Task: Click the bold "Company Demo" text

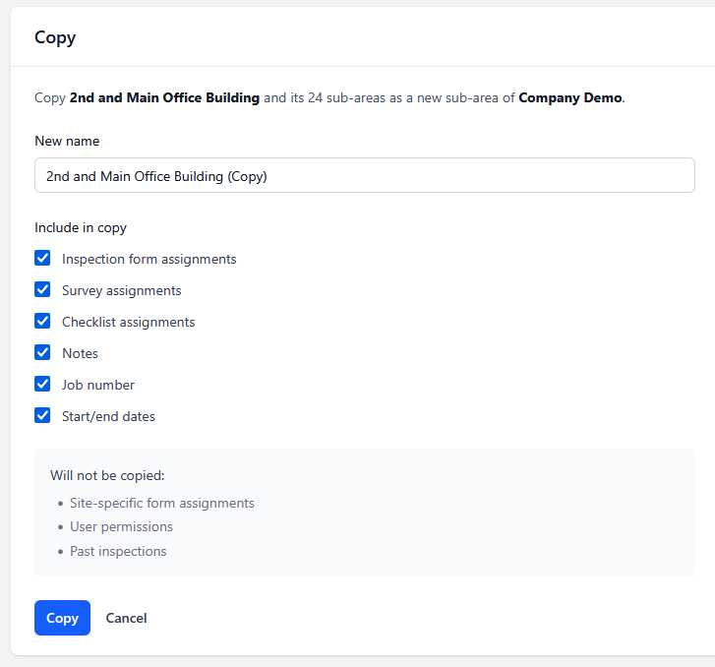Action: [569, 98]
